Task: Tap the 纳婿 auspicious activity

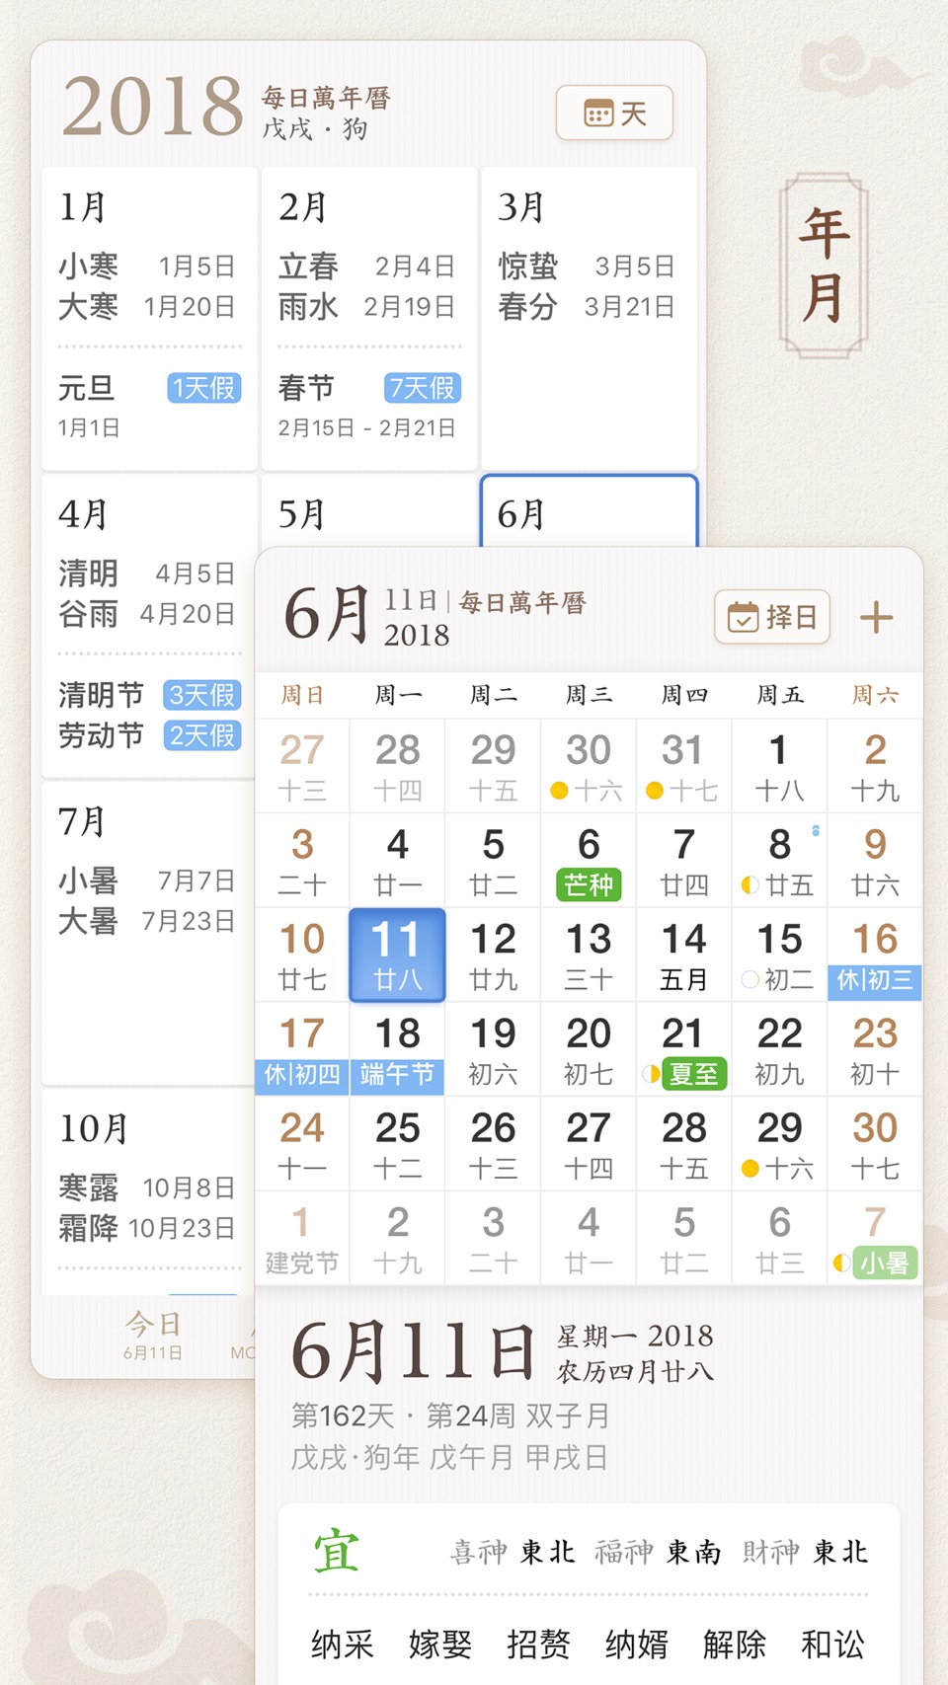Action: click(637, 1644)
